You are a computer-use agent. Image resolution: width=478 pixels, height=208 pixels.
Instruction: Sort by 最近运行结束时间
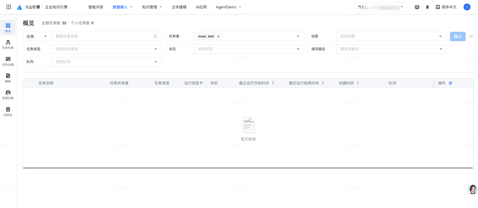(x=323, y=83)
